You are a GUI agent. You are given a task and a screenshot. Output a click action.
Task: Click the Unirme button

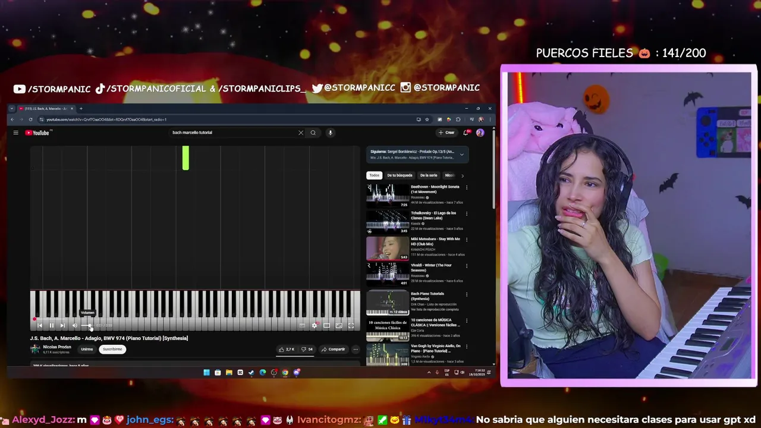click(x=87, y=349)
